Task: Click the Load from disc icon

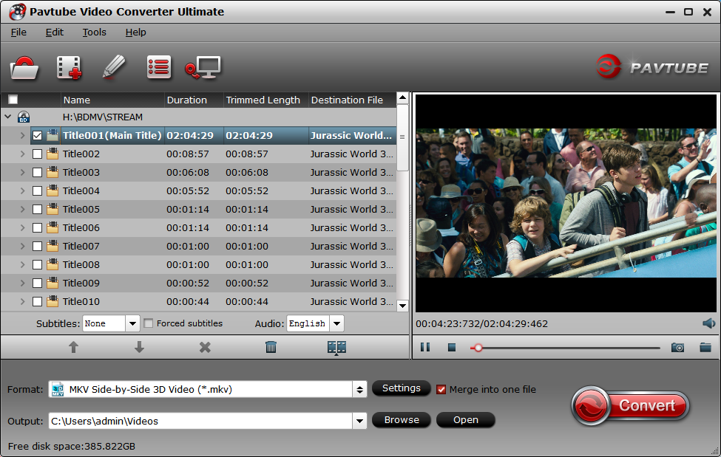Action: (x=24, y=68)
